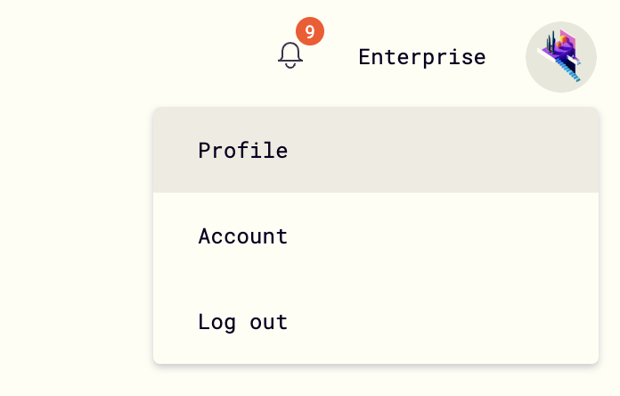
Task: Toggle the profile dropdown using avatar
Action: click(x=560, y=57)
